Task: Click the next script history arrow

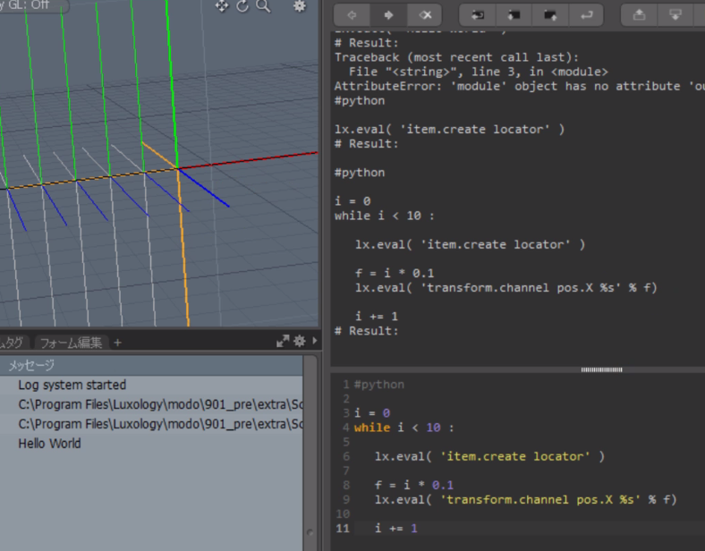Action: click(x=389, y=15)
